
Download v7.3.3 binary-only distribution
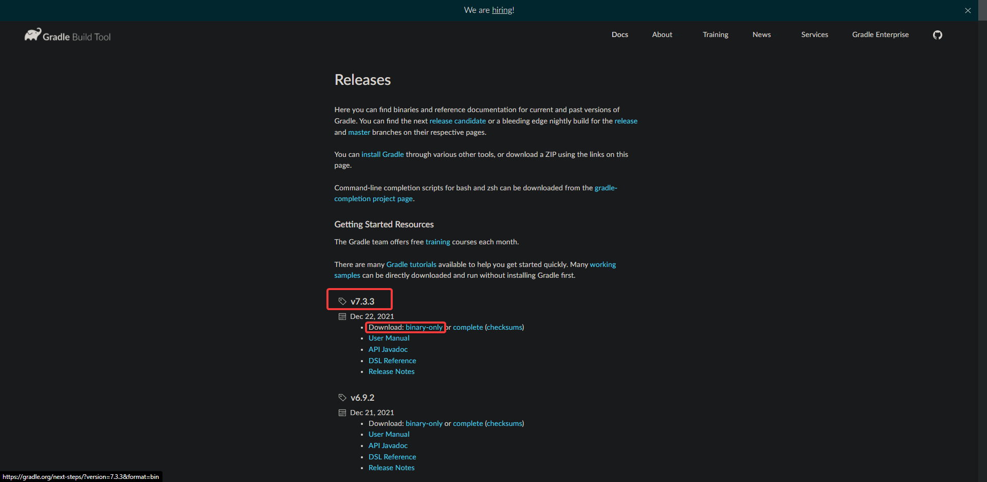(x=424, y=327)
